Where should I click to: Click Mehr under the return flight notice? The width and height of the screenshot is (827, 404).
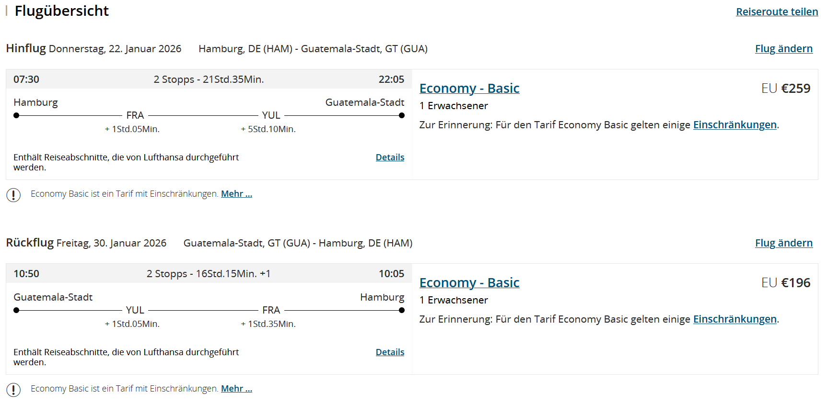236,389
